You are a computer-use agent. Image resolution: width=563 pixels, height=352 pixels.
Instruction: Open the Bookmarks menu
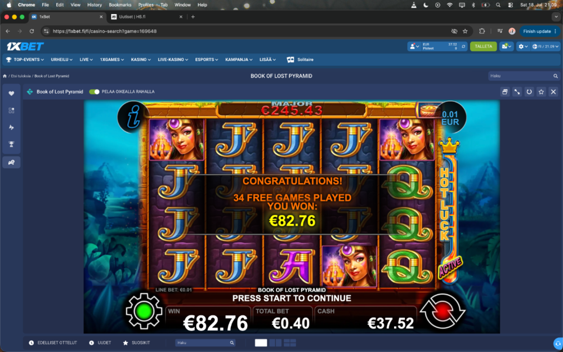click(120, 5)
